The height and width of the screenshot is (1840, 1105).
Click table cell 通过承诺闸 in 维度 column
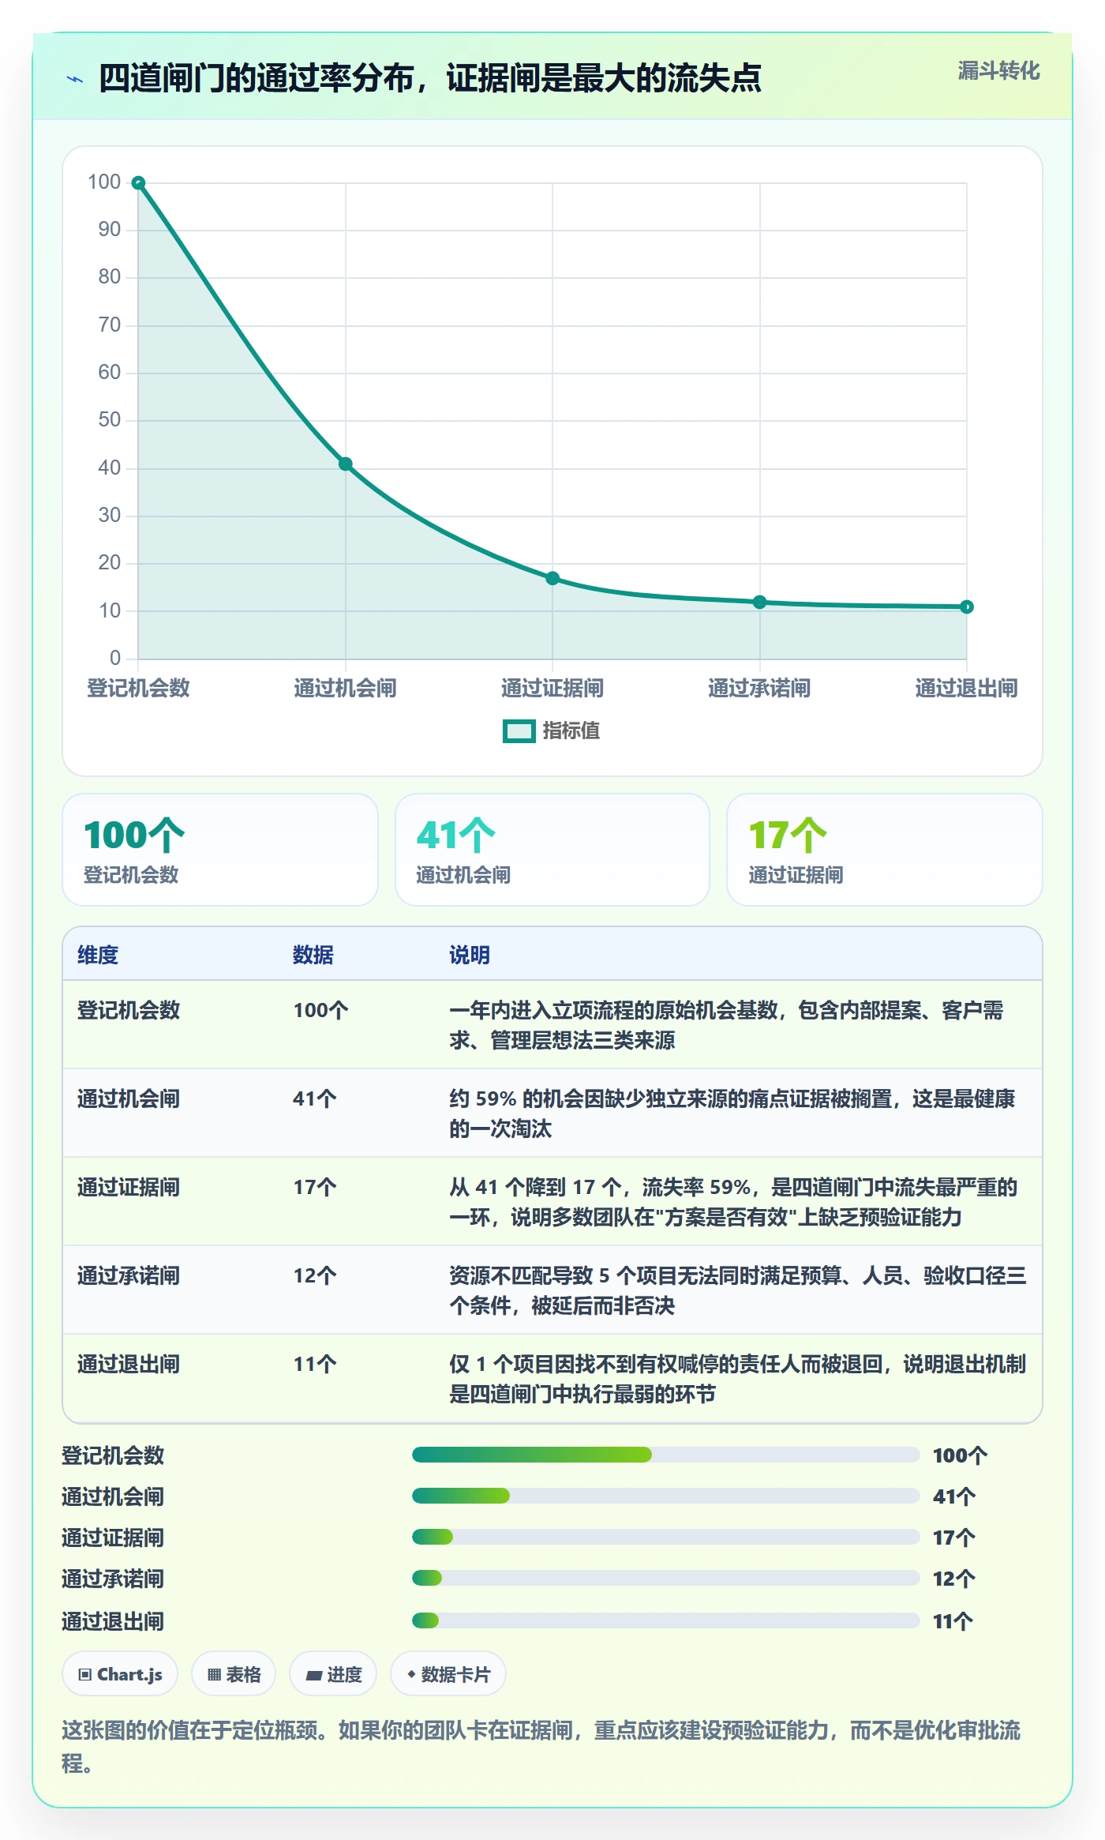[x=129, y=1275]
